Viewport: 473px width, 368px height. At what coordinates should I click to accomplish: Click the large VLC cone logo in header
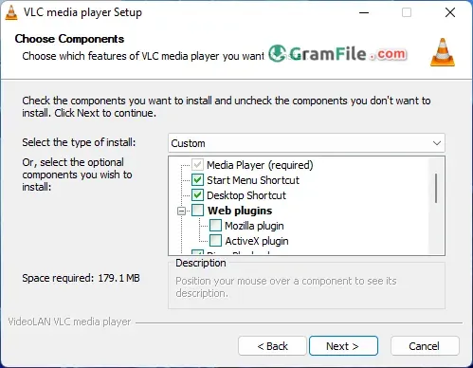[443, 52]
